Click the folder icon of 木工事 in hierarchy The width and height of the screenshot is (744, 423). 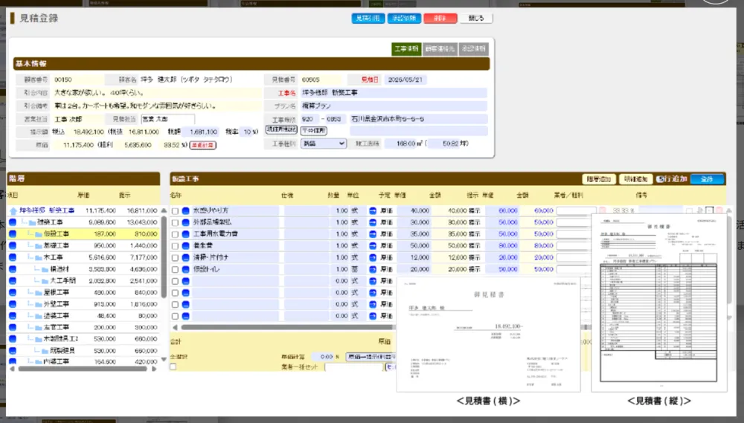[x=39, y=257]
